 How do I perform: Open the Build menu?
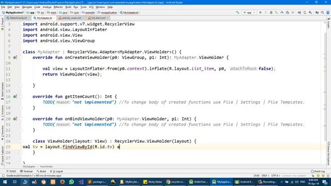68,7
